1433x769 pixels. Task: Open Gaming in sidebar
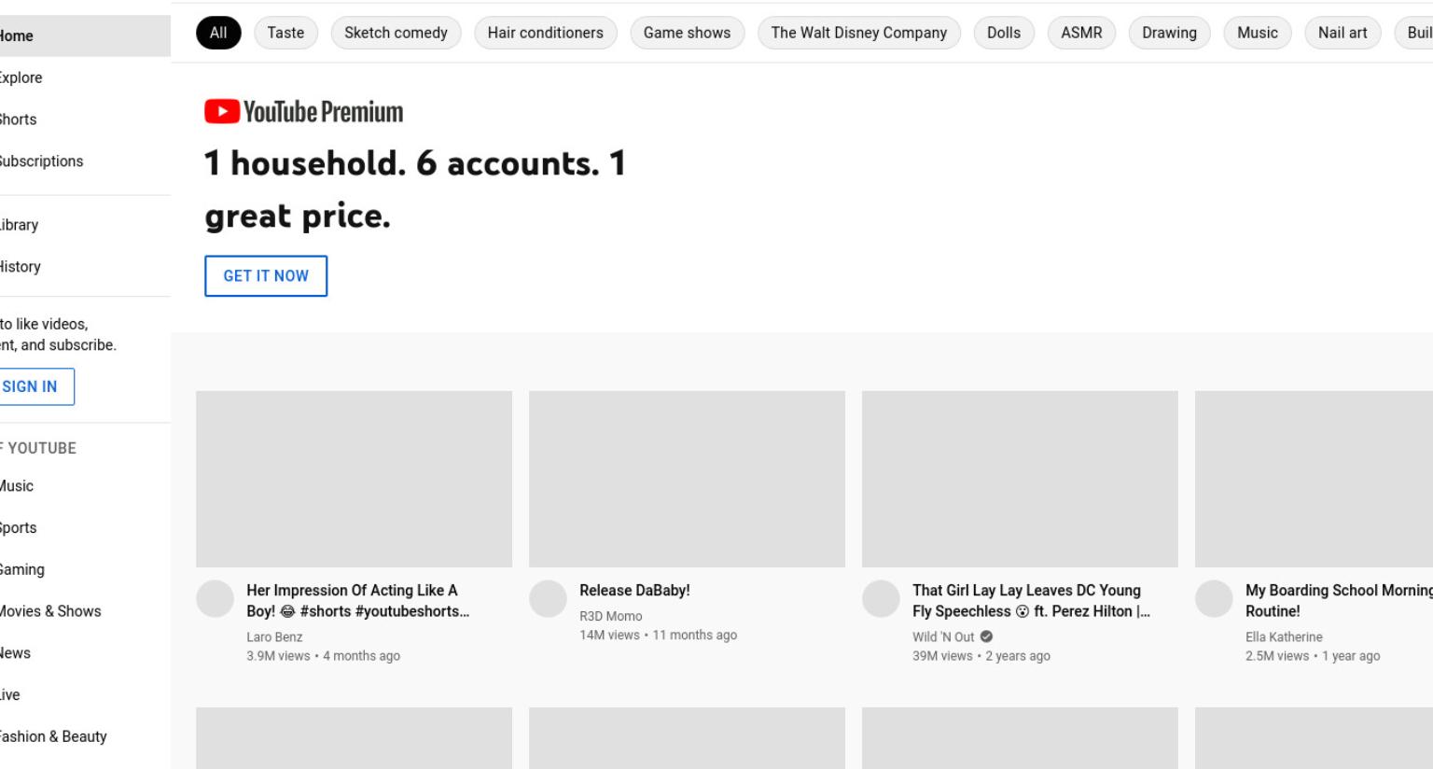coord(85,569)
